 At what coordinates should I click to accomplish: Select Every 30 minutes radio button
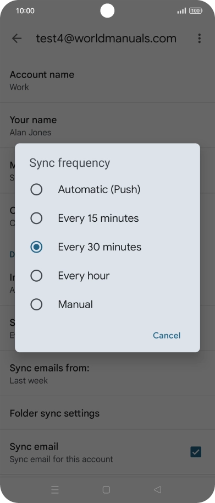click(x=36, y=247)
